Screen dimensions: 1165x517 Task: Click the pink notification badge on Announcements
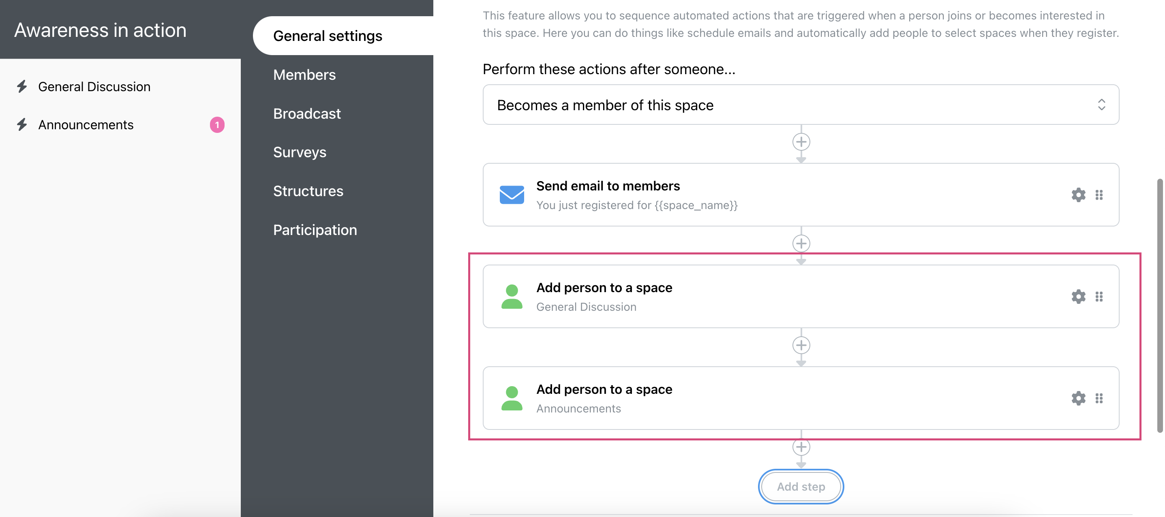pos(217,125)
